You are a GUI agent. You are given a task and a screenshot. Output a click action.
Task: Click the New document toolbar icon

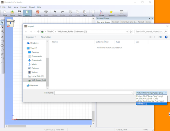click(5, 13)
